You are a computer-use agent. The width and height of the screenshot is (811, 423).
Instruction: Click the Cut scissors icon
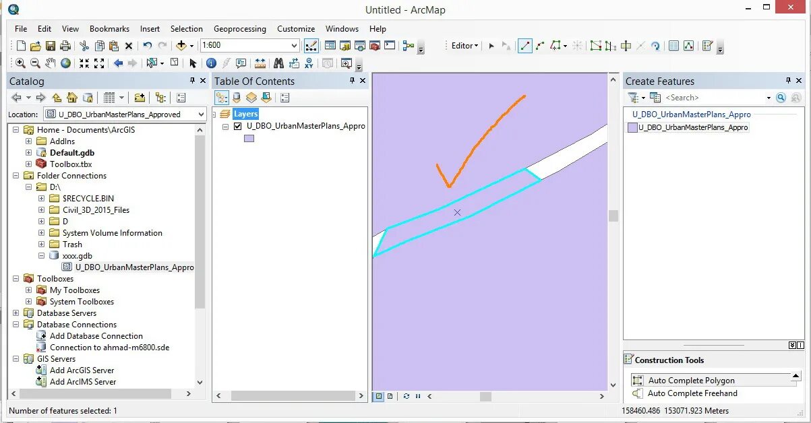pyautogui.click(x=84, y=46)
